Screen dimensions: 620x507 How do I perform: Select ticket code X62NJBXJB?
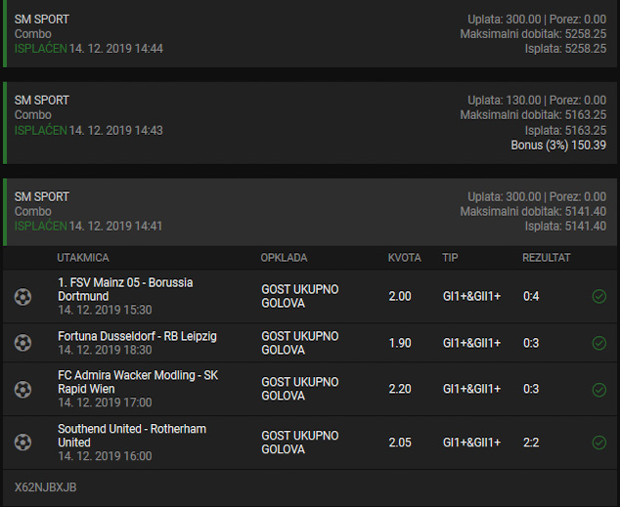click(45, 487)
